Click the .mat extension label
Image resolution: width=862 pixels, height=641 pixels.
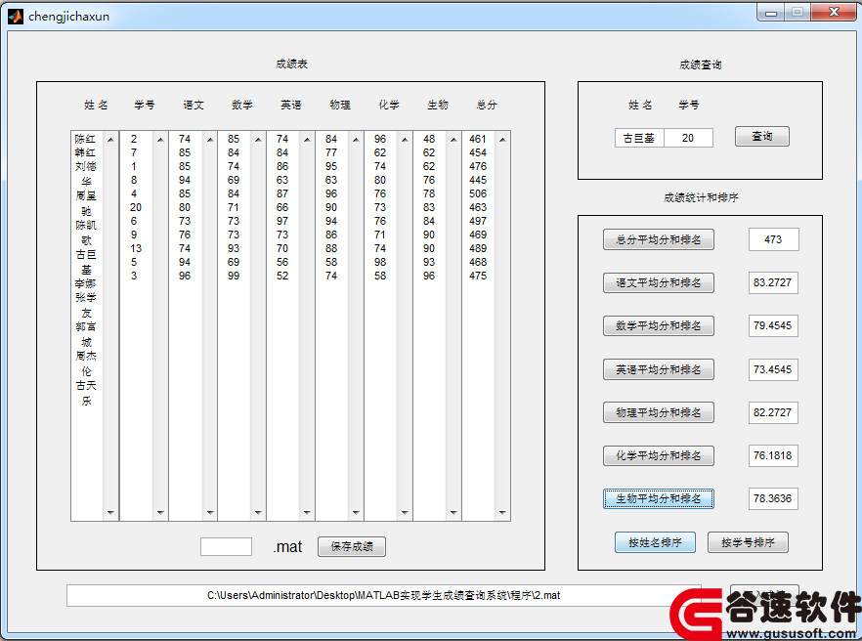point(287,546)
